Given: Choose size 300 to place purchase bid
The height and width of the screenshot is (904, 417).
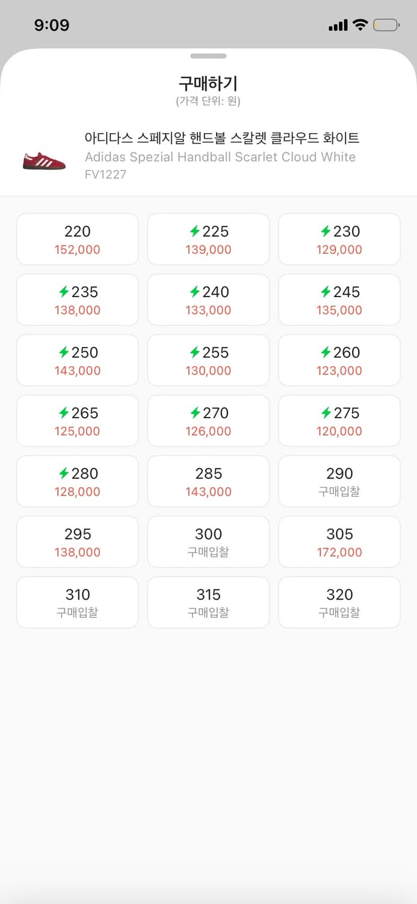Looking at the screenshot, I should click(x=208, y=541).
